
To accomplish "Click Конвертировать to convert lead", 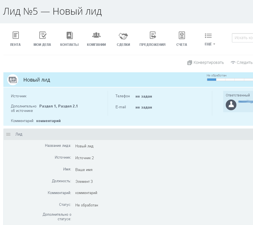I will 206,62.
